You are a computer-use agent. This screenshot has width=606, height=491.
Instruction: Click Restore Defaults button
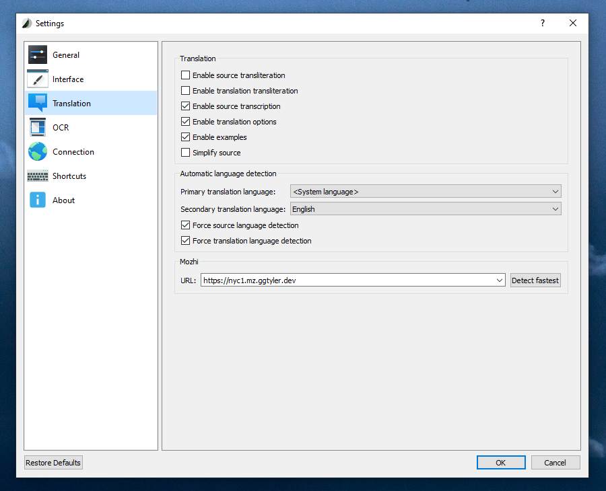click(53, 463)
